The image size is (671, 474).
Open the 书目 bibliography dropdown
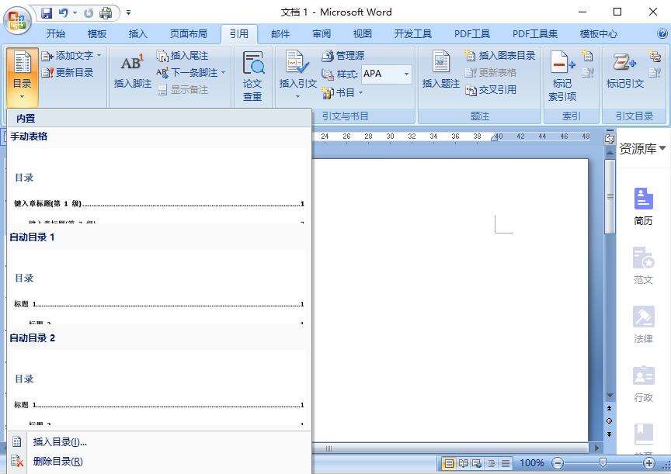pos(342,93)
